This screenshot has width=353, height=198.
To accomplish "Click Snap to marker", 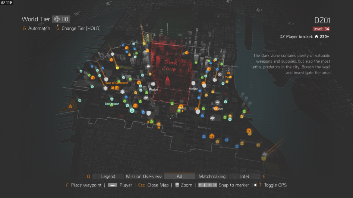I will (x=234, y=185).
